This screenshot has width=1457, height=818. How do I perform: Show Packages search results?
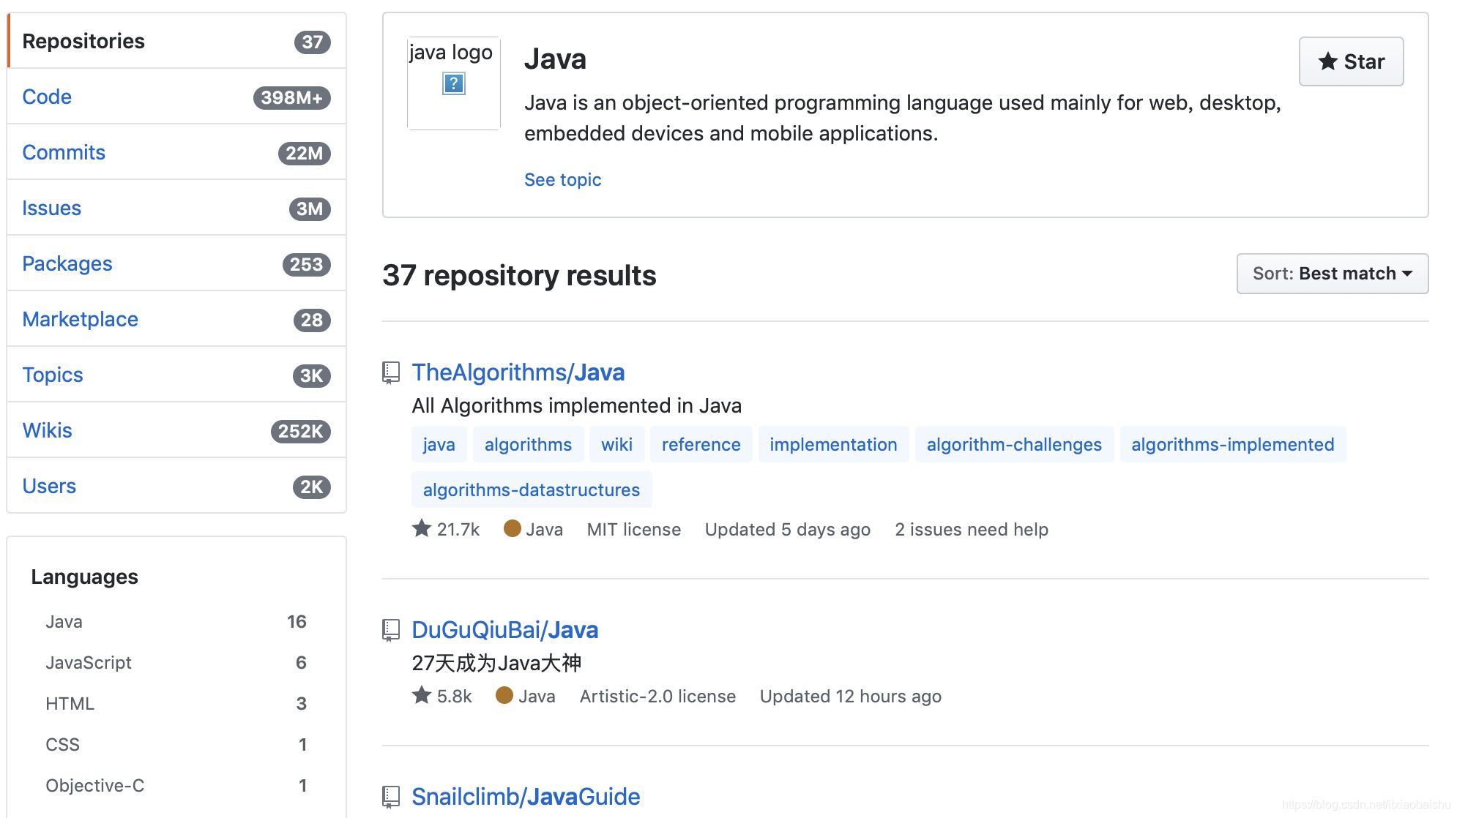coord(176,263)
